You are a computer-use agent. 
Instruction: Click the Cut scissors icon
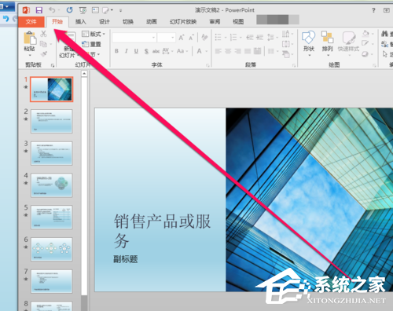(x=43, y=34)
